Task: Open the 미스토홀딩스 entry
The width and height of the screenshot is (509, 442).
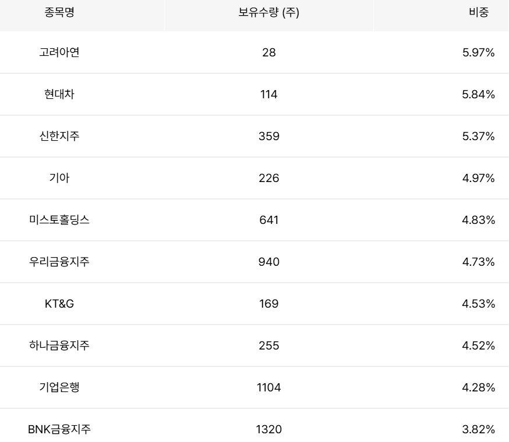Action: click(254, 219)
